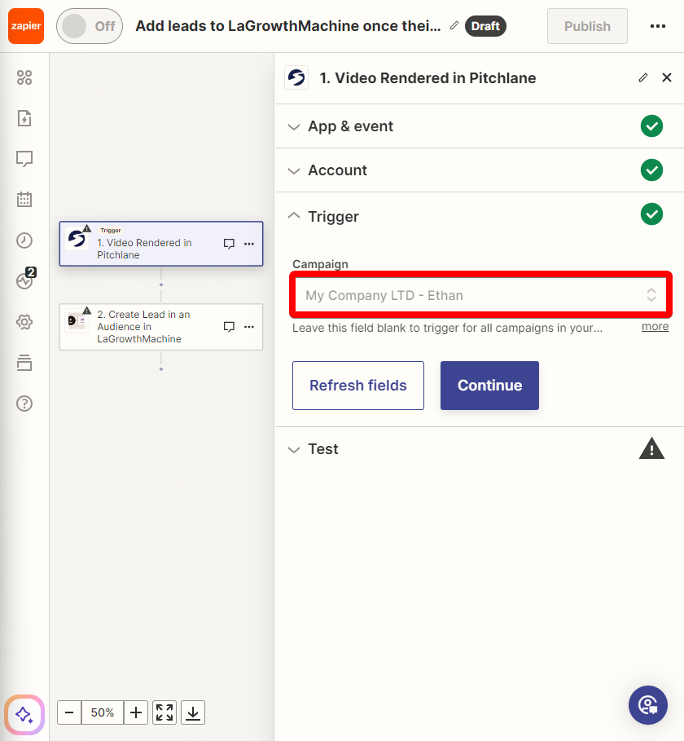Toggle the Zap On/Off switch
Viewport: 684px width, 741px height.
(x=90, y=26)
